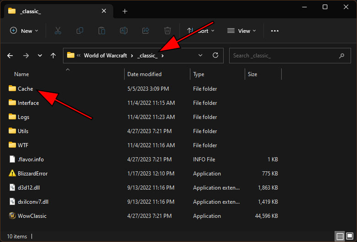Image resolution: width=357 pixels, height=242 pixels.
Task: Click the Copy icon in toolbar
Action: click(x=80, y=31)
